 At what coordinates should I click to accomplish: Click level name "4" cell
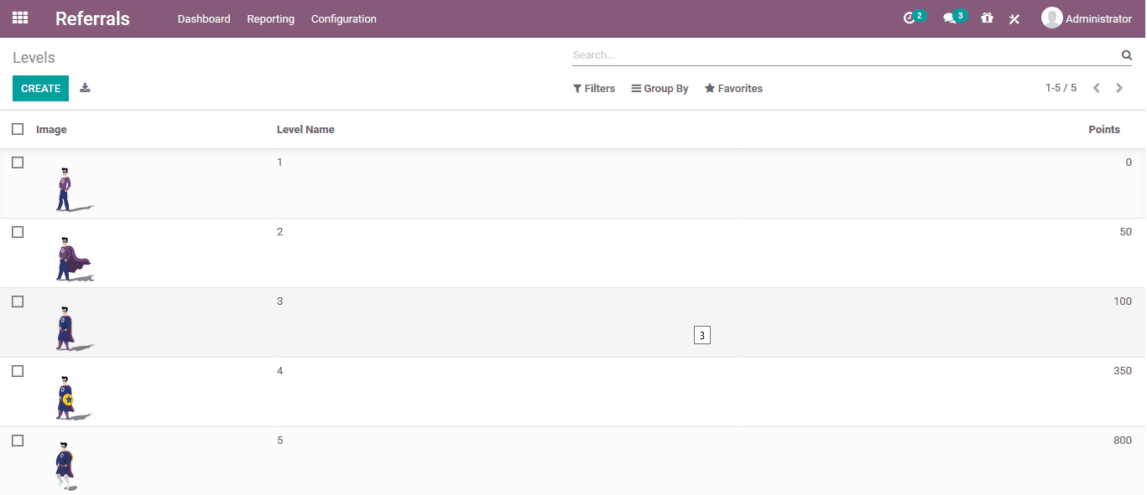(280, 371)
